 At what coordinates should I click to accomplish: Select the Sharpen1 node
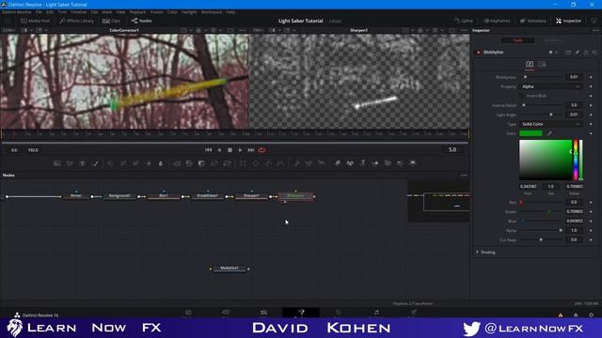(x=251, y=196)
